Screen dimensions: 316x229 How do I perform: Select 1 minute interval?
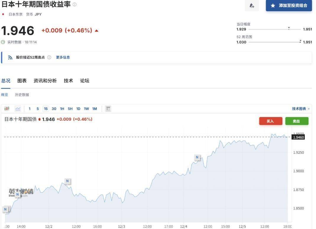[x=30, y=109]
